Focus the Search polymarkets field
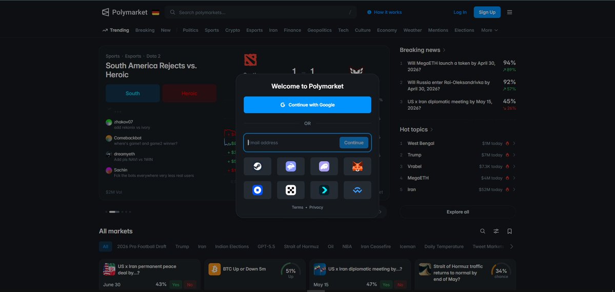Viewport: 615px width, 292px height. (261, 12)
